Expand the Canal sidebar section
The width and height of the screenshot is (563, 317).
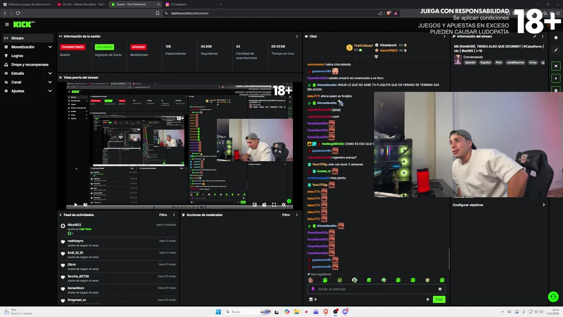[x=28, y=82]
